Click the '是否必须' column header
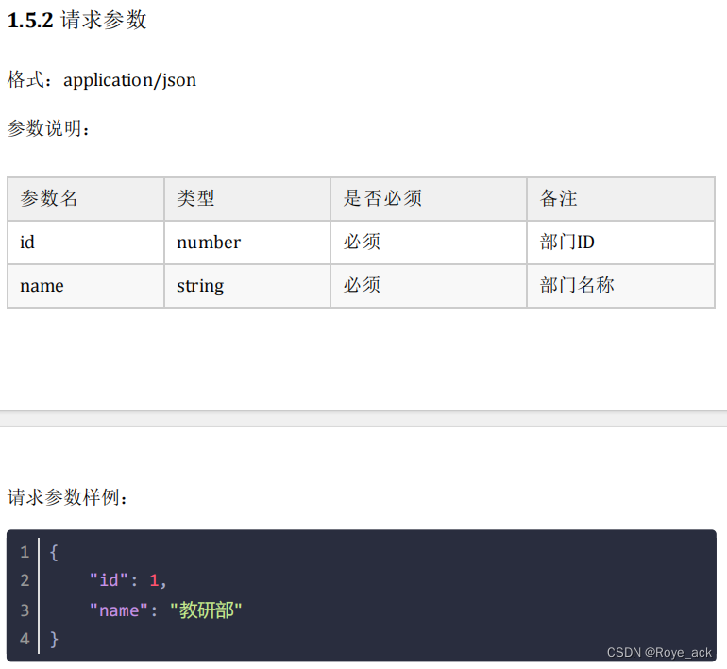This screenshot has height=669, width=727. click(x=429, y=199)
